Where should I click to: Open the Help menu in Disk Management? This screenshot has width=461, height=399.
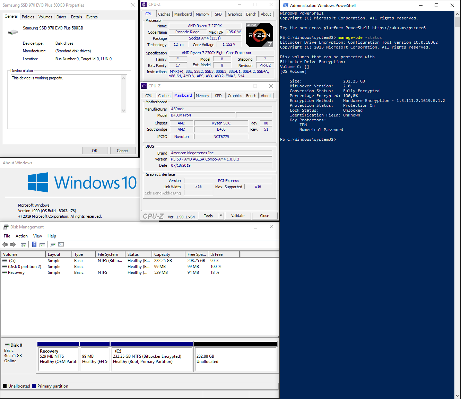[52, 236]
